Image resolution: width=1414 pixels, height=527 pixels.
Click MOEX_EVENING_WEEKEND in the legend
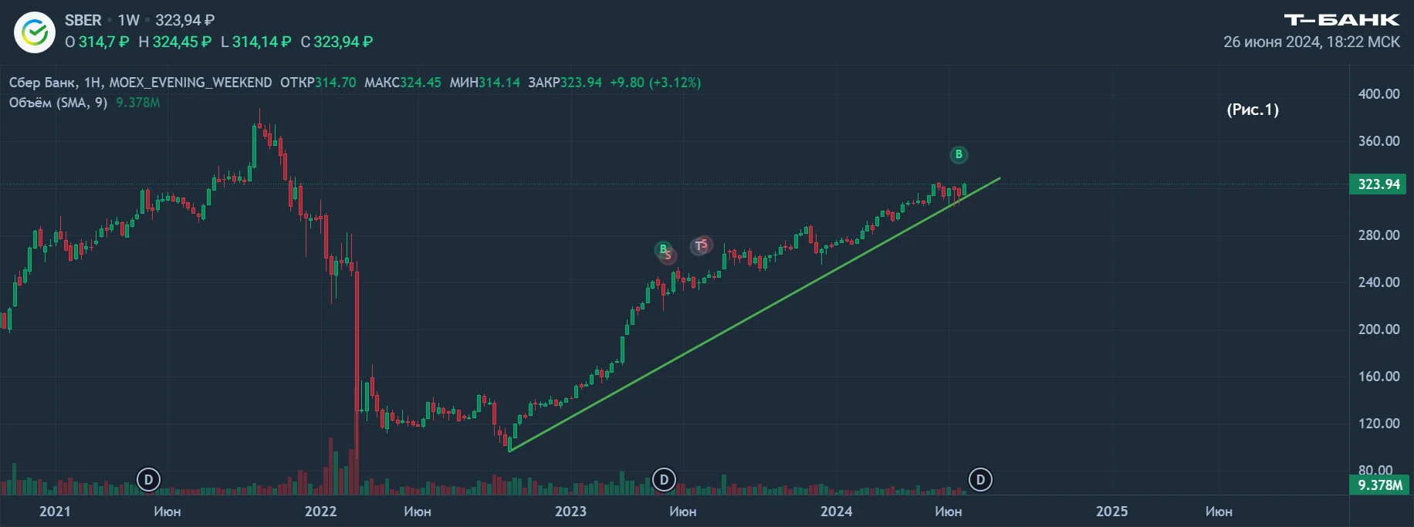coord(191,83)
